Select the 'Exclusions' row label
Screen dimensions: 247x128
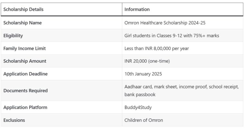(x=14, y=120)
